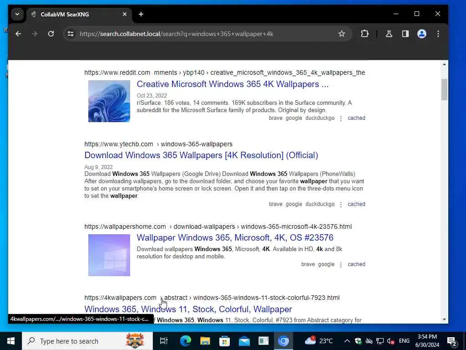Open Windows Security tray icon
The height and width of the screenshot is (350, 466).
click(358, 341)
